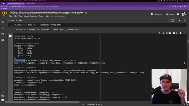The image size is (189, 106).
Task: Click the presenter webcam video overlay
Action: tap(169, 86)
